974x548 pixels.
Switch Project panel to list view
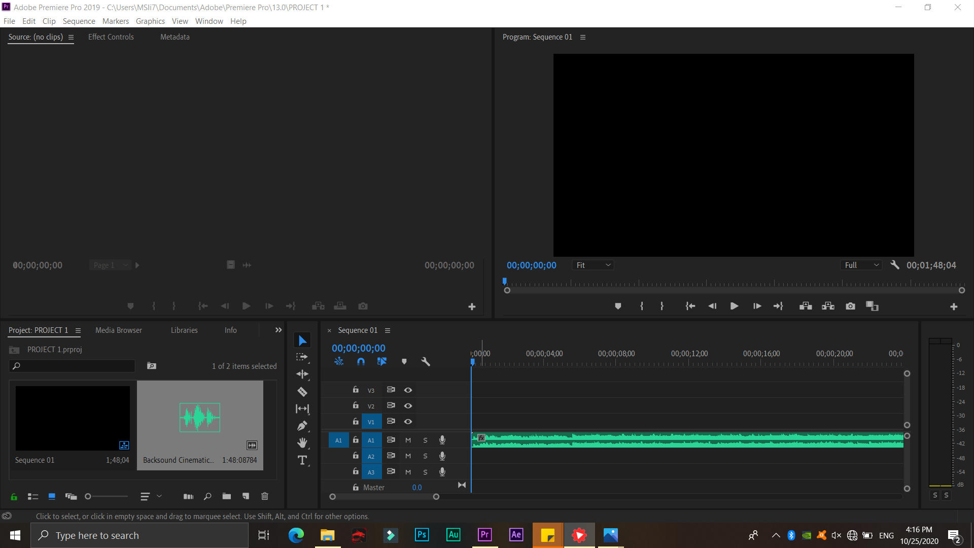[33, 497]
